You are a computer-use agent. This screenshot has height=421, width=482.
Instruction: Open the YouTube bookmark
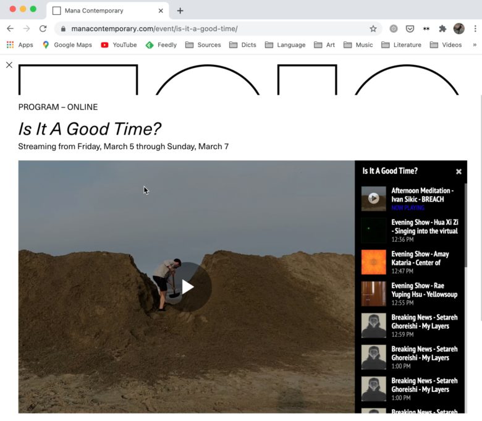click(119, 45)
